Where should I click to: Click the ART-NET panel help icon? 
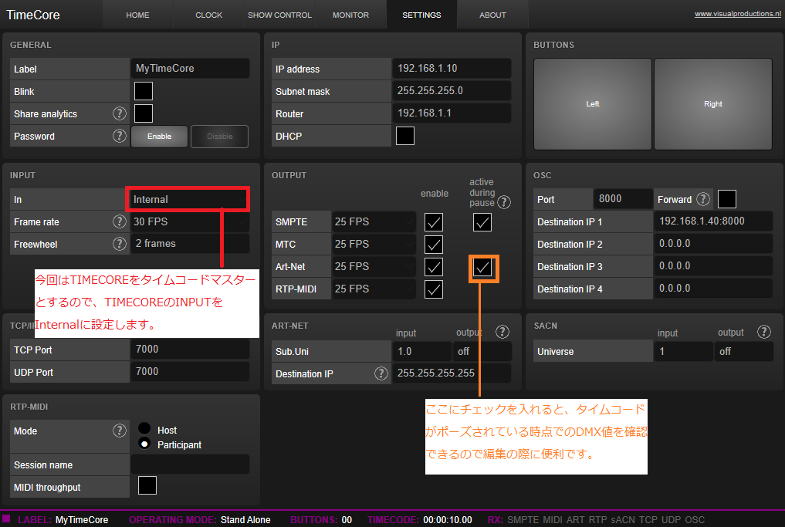[502, 332]
